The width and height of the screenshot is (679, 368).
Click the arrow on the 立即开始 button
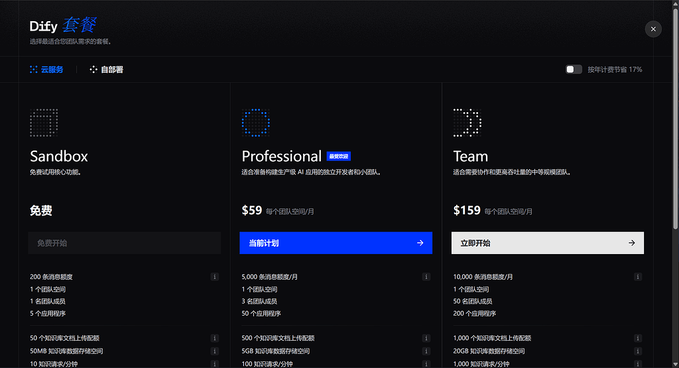(632, 243)
